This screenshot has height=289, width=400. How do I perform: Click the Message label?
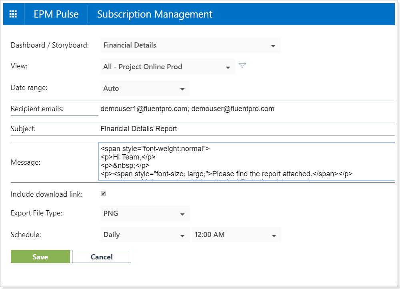tap(26, 162)
